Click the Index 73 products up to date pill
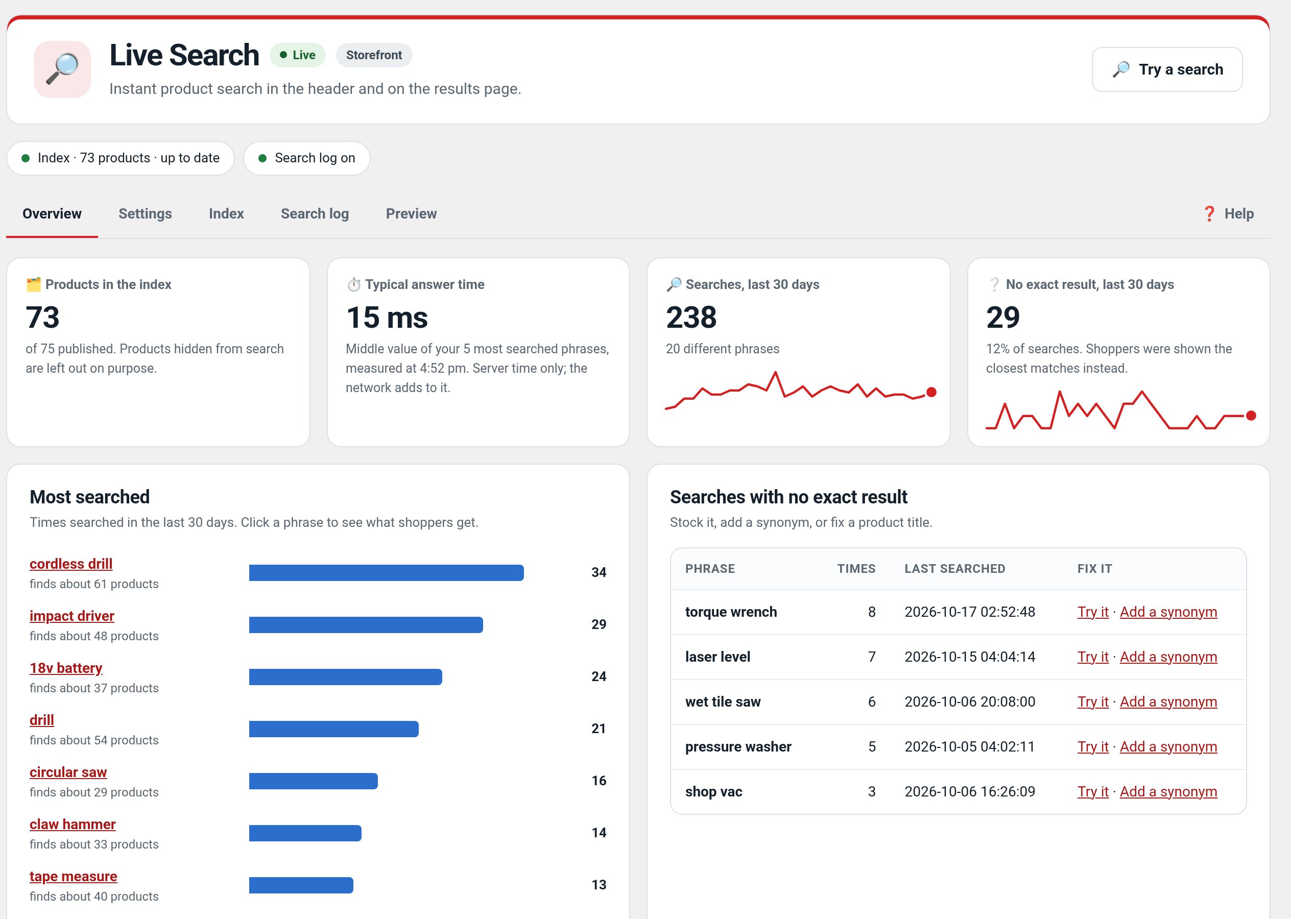The width and height of the screenshot is (1291, 919). 121,158
